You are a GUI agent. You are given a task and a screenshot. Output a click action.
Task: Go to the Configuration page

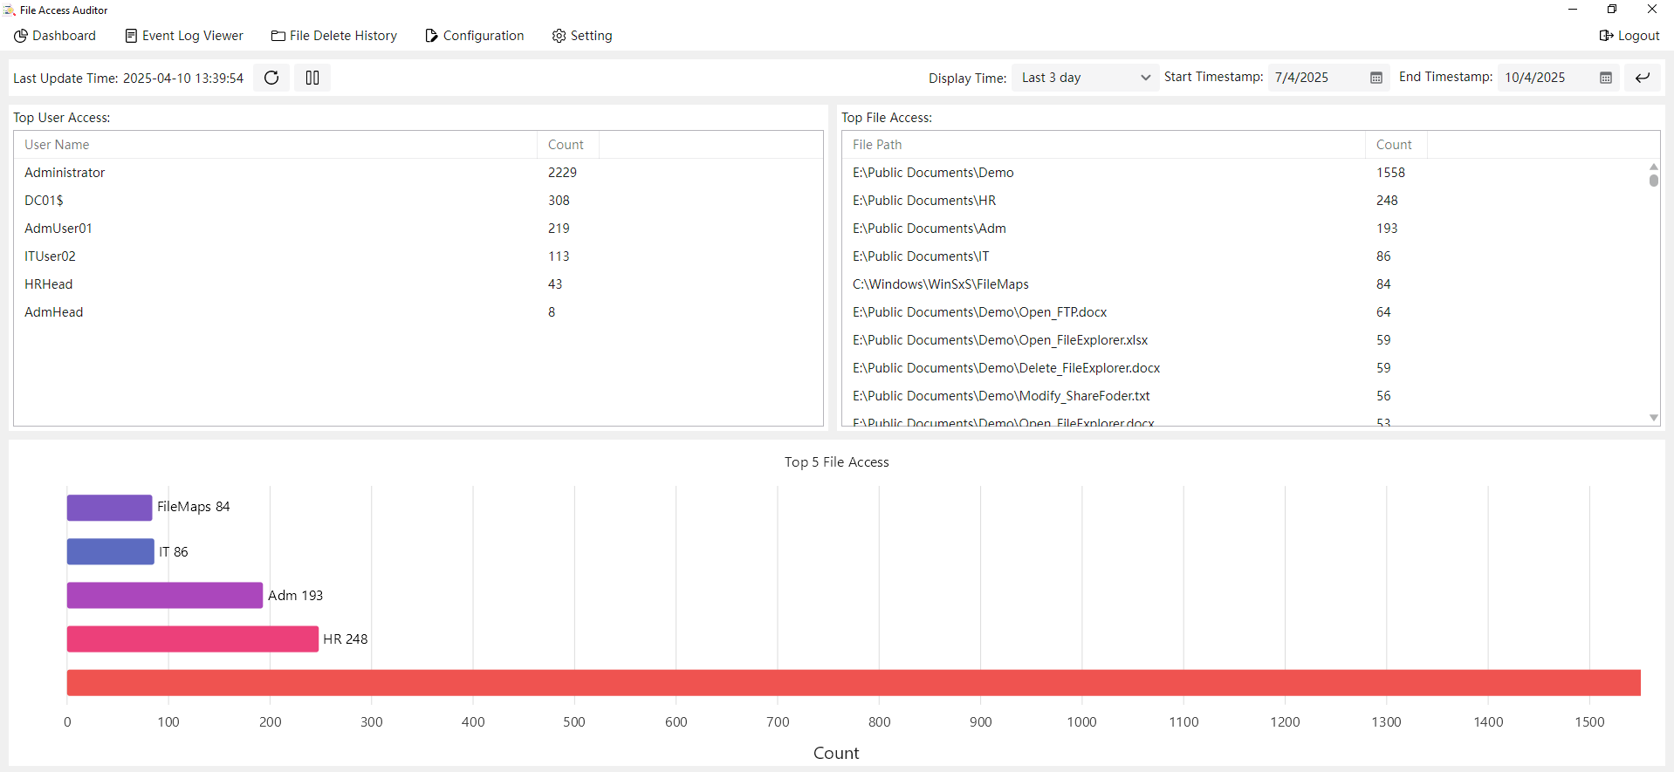pyautogui.click(x=475, y=36)
